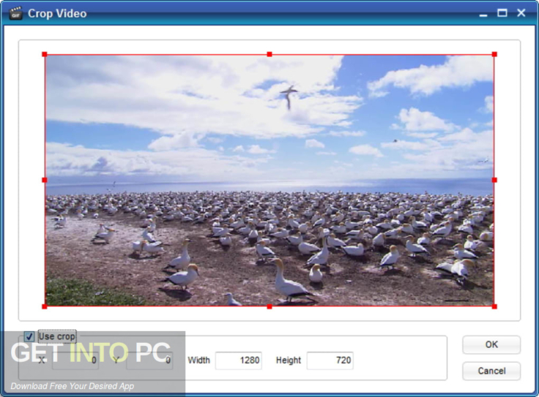Close the Crop Video window

[521, 13]
